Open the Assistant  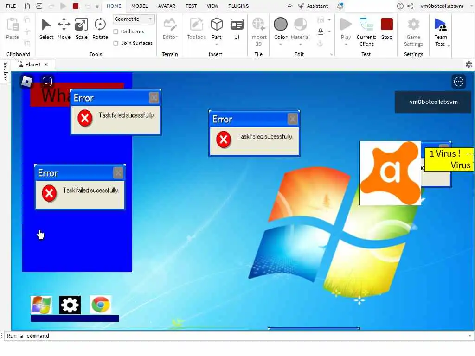(313, 6)
